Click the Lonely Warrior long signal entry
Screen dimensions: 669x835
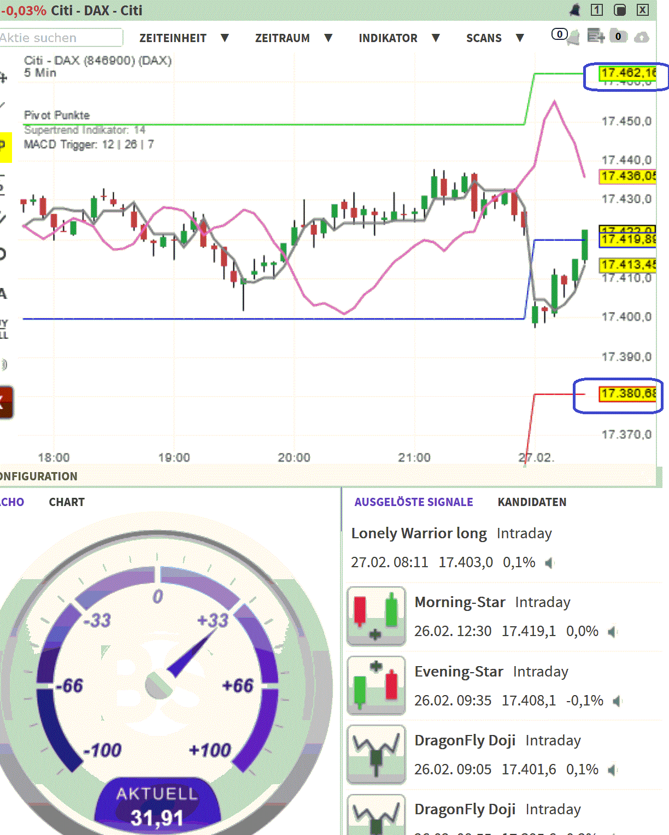(x=419, y=533)
